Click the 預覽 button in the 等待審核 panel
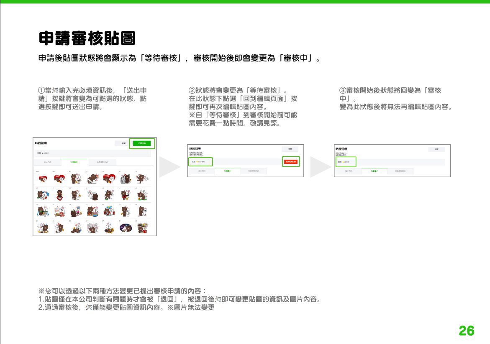Viewport: 490px width, 344px height. [290, 149]
